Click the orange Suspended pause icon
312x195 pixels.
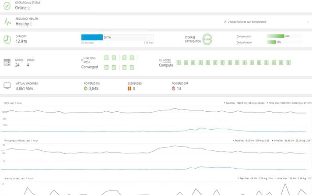point(130,89)
